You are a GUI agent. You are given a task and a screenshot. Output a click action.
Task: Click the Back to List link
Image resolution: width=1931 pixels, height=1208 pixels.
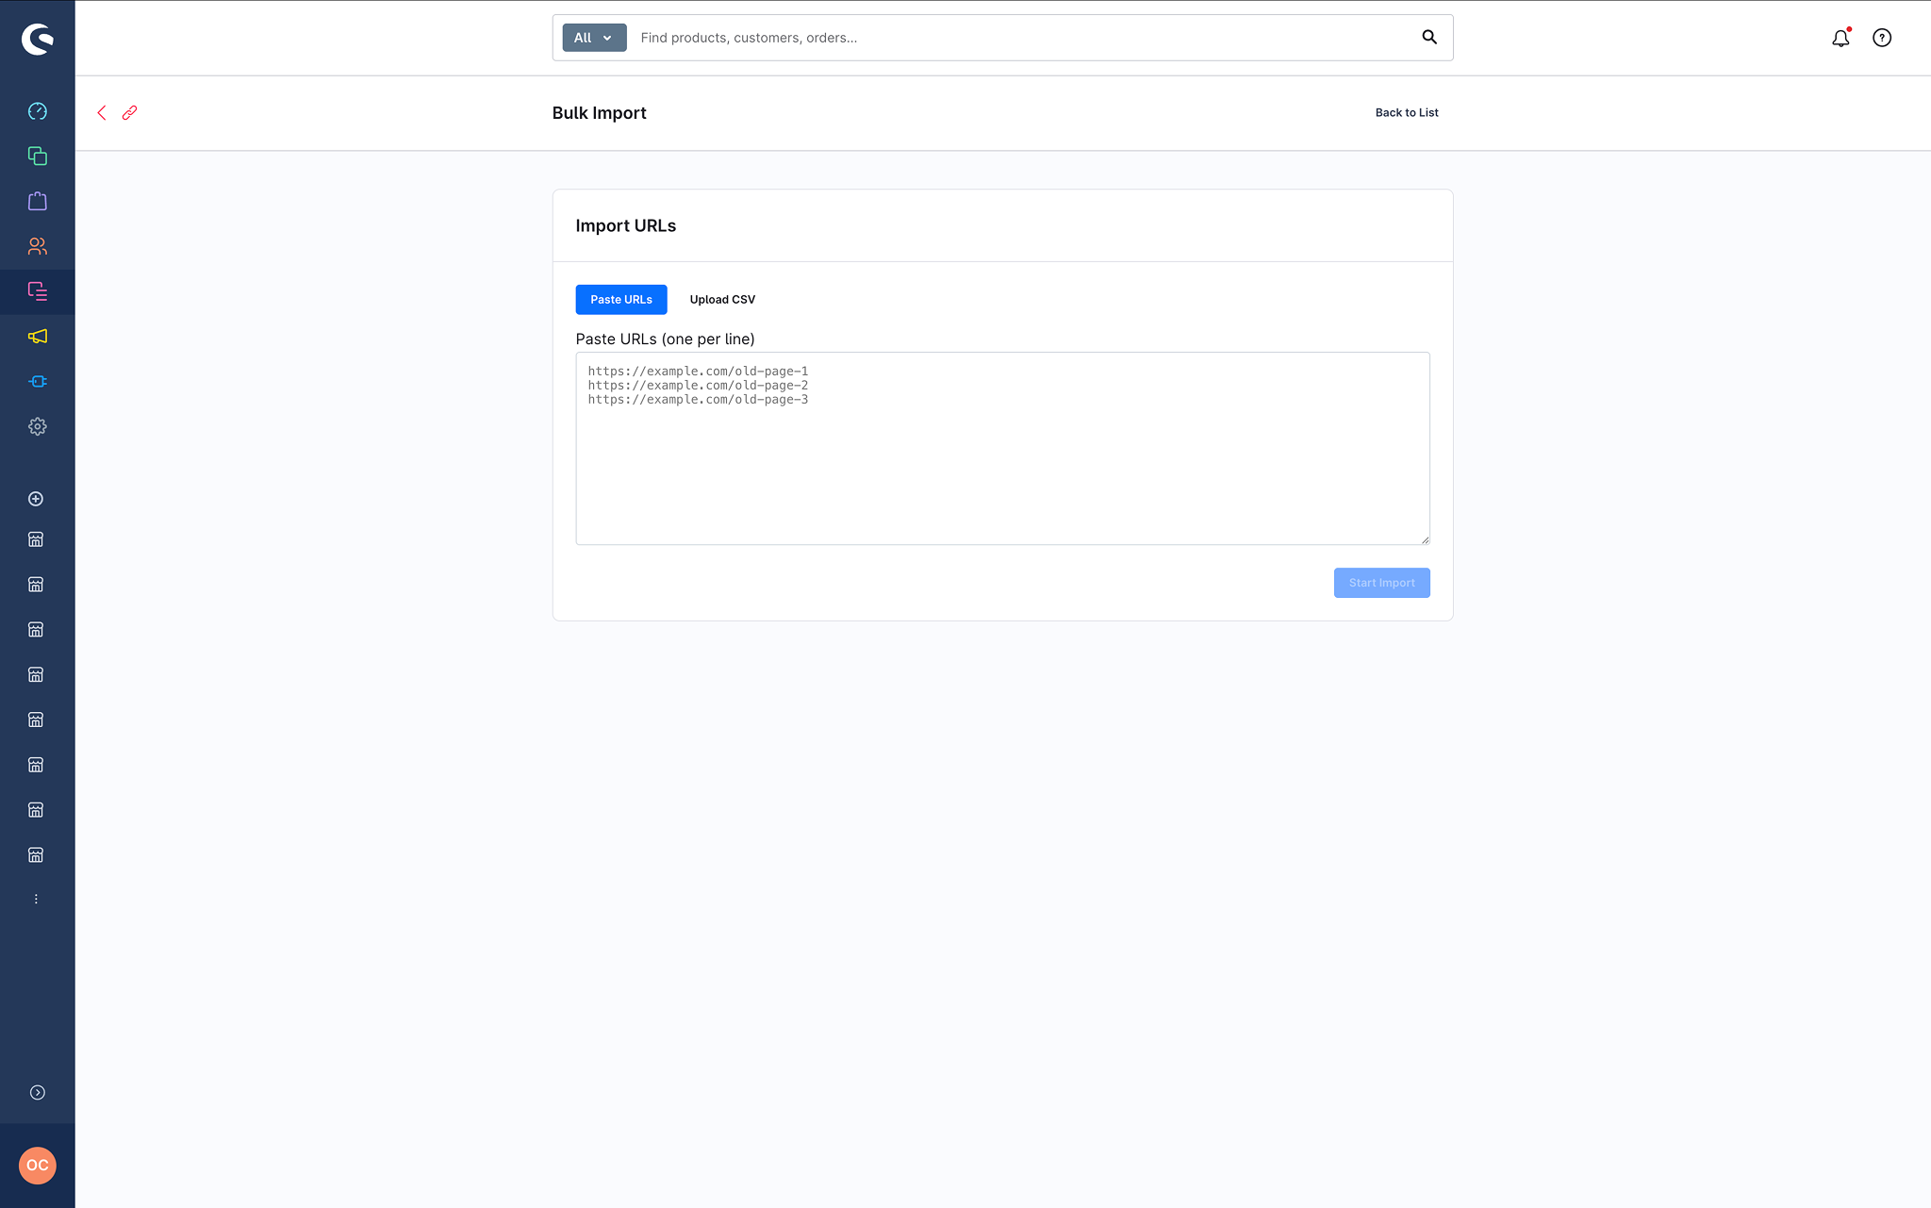click(x=1407, y=113)
